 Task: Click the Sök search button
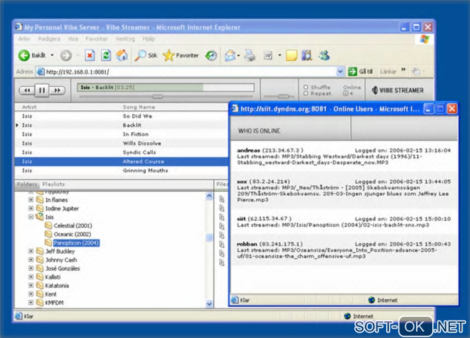click(x=146, y=56)
